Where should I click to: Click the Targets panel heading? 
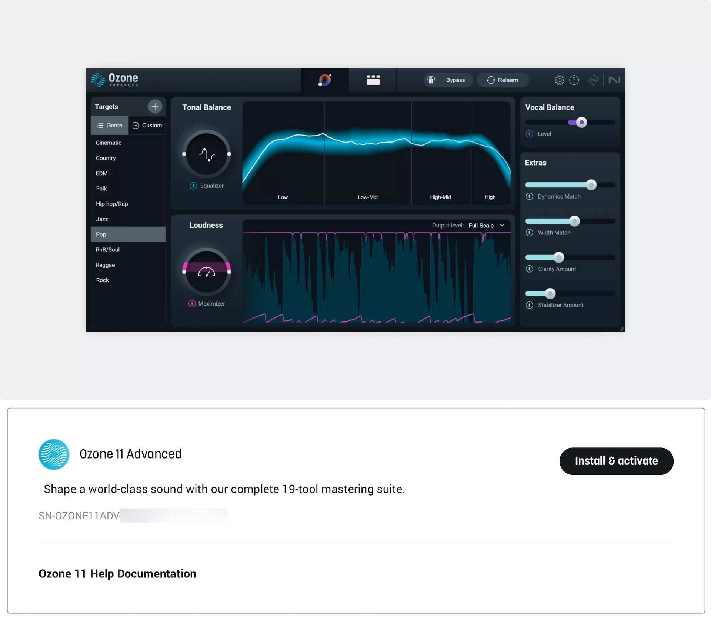point(106,107)
